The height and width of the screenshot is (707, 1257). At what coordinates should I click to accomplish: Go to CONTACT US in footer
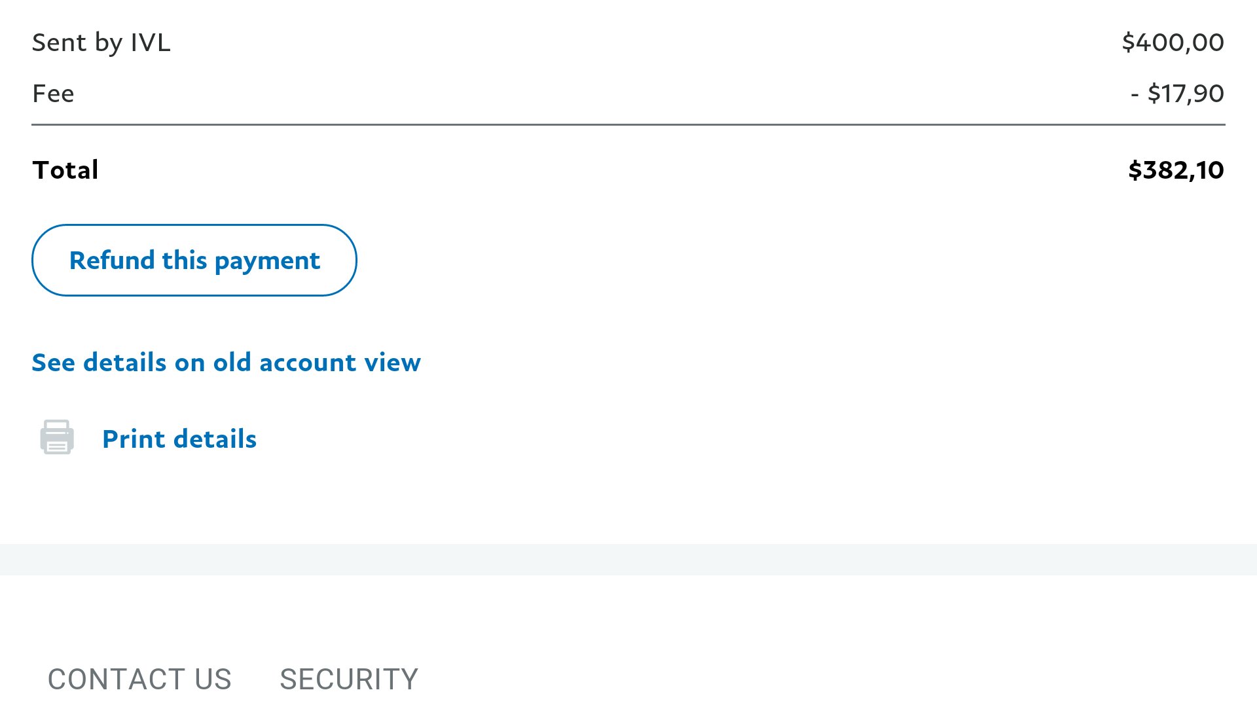pyautogui.click(x=139, y=679)
